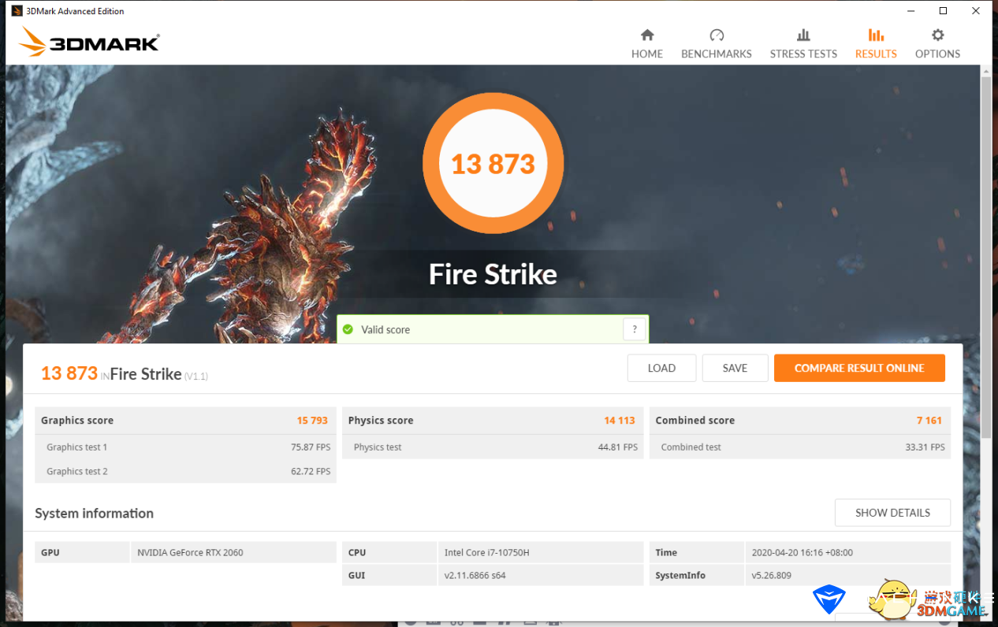Click SHOW DETAILS for system information
Viewport: 998px width, 627px height.
coord(892,513)
